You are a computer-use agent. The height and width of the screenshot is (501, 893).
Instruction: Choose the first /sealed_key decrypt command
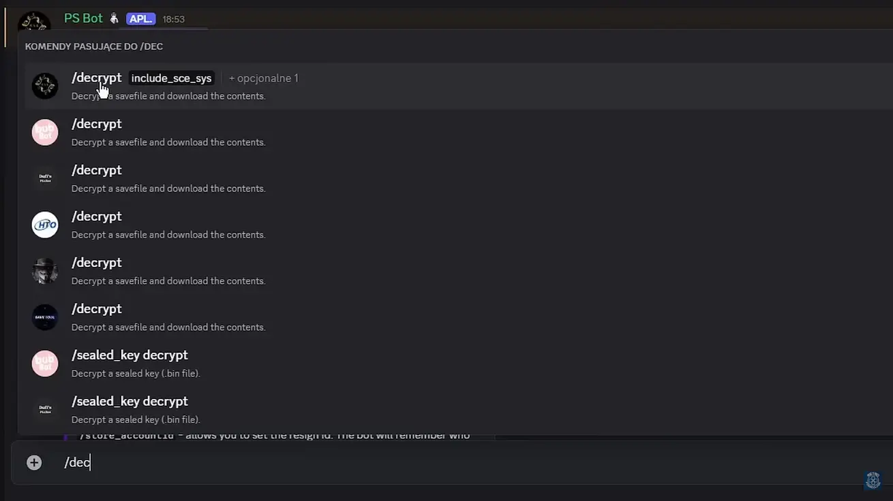click(130, 355)
